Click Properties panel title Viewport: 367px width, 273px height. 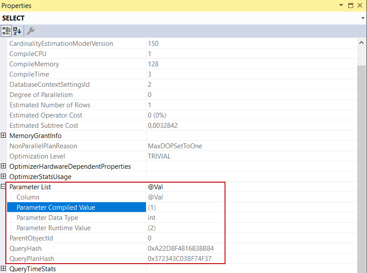point(17,6)
